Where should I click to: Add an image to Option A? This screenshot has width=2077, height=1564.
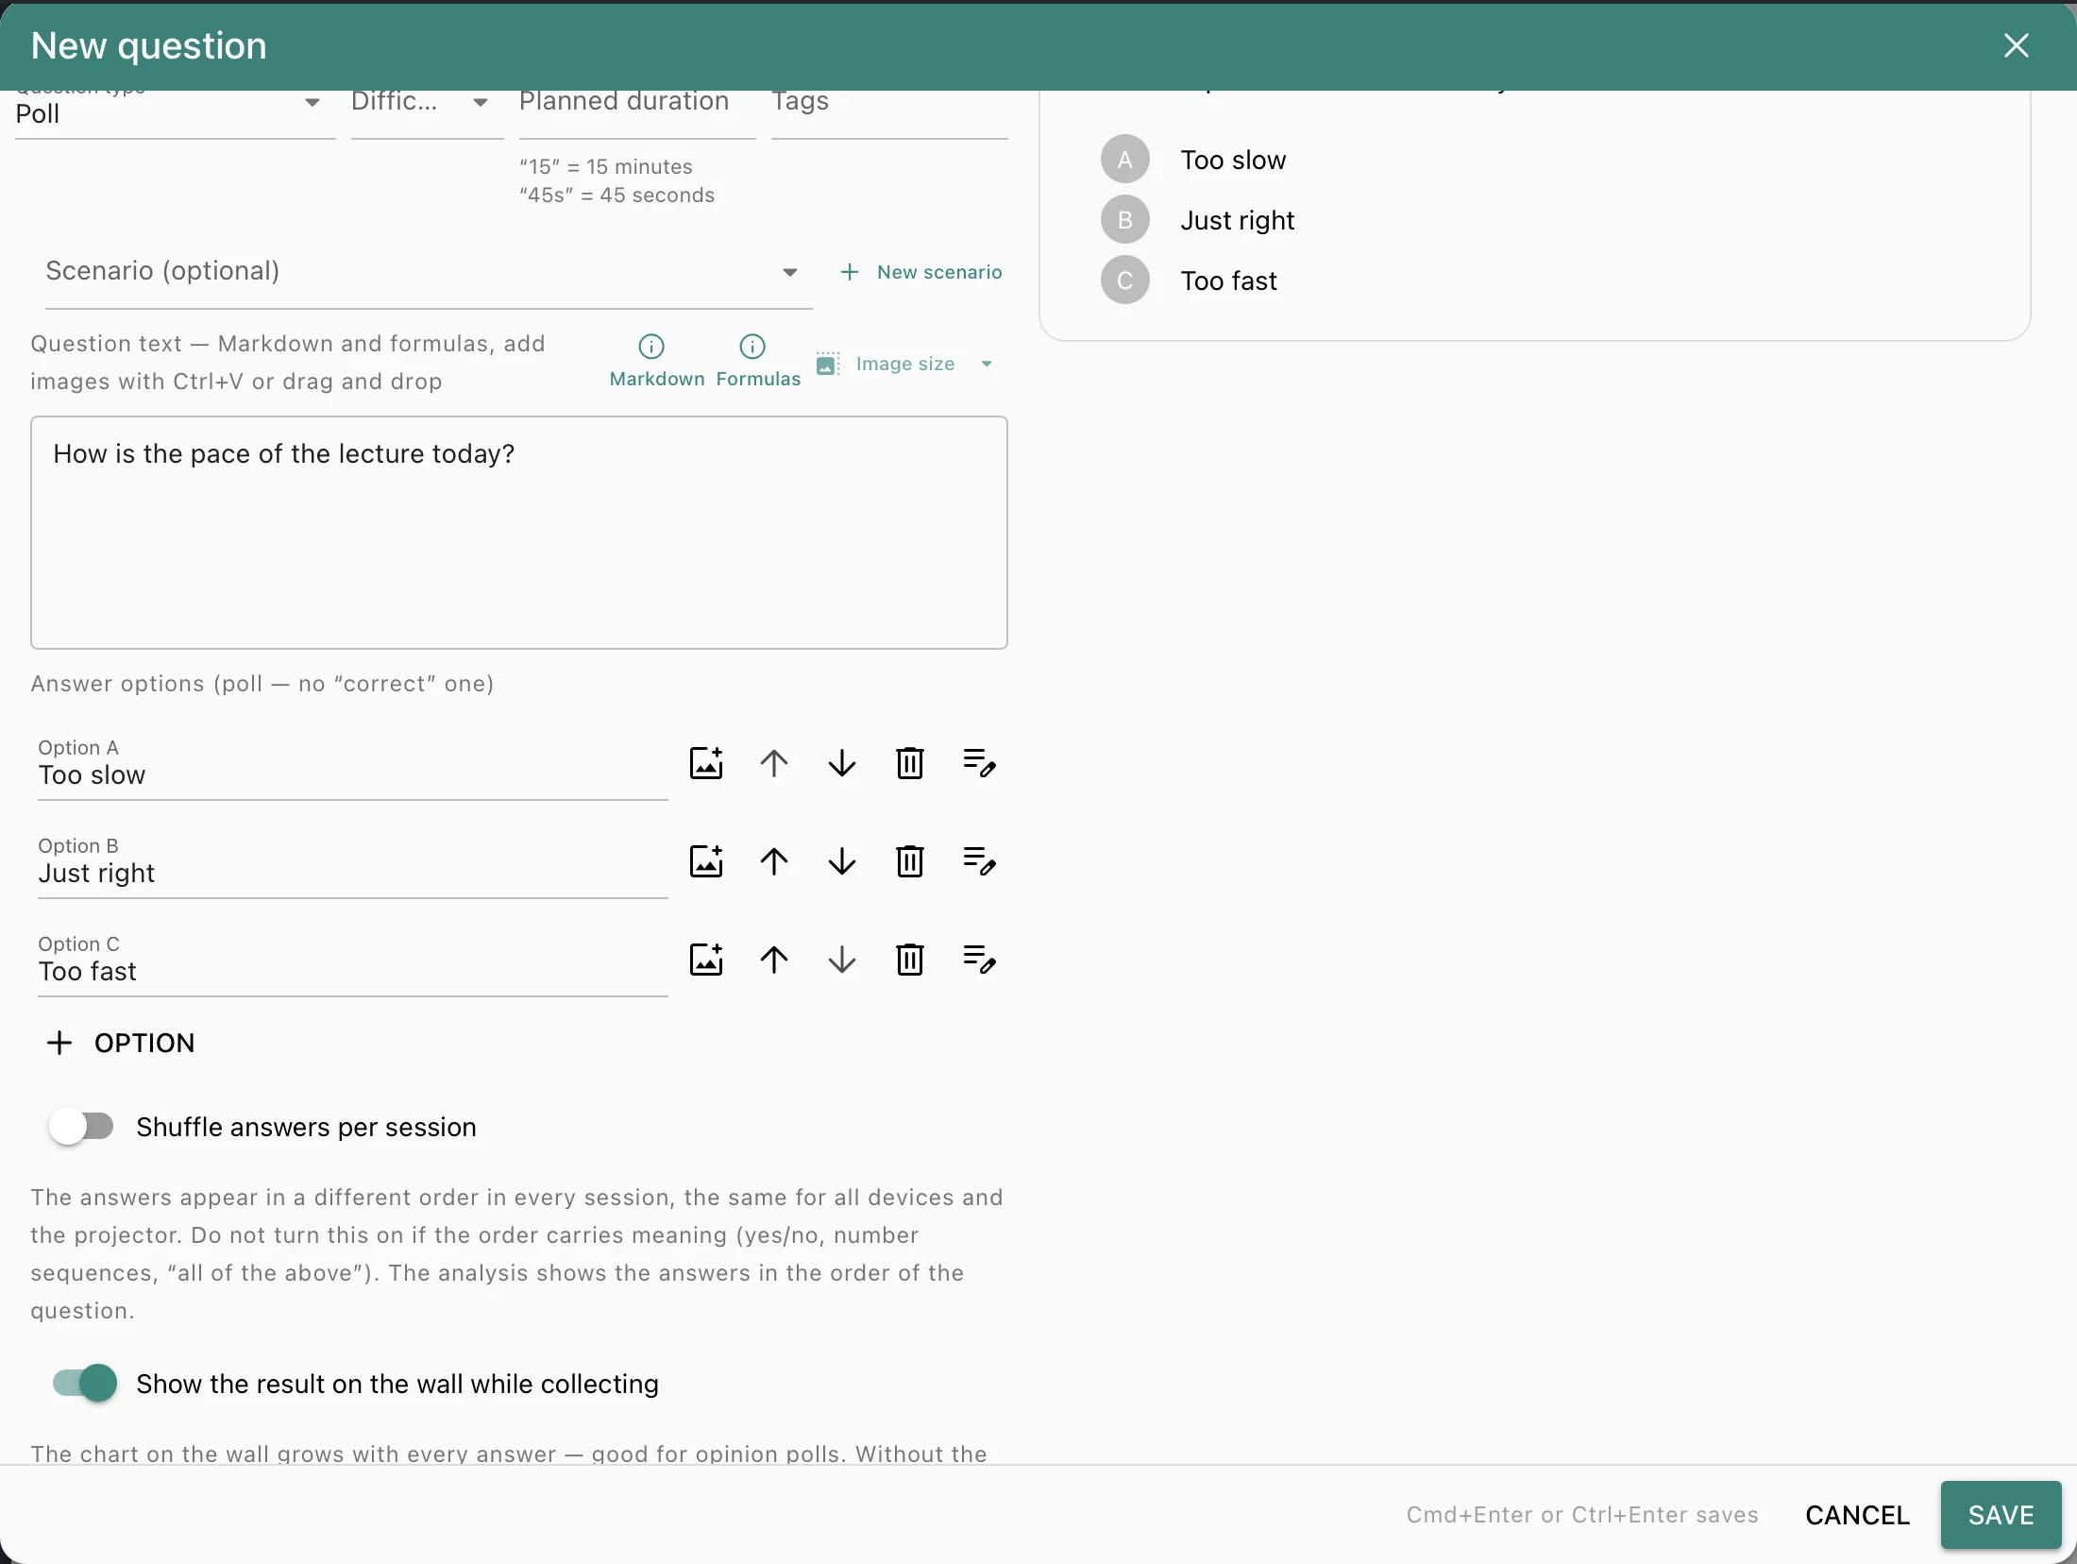tap(706, 763)
